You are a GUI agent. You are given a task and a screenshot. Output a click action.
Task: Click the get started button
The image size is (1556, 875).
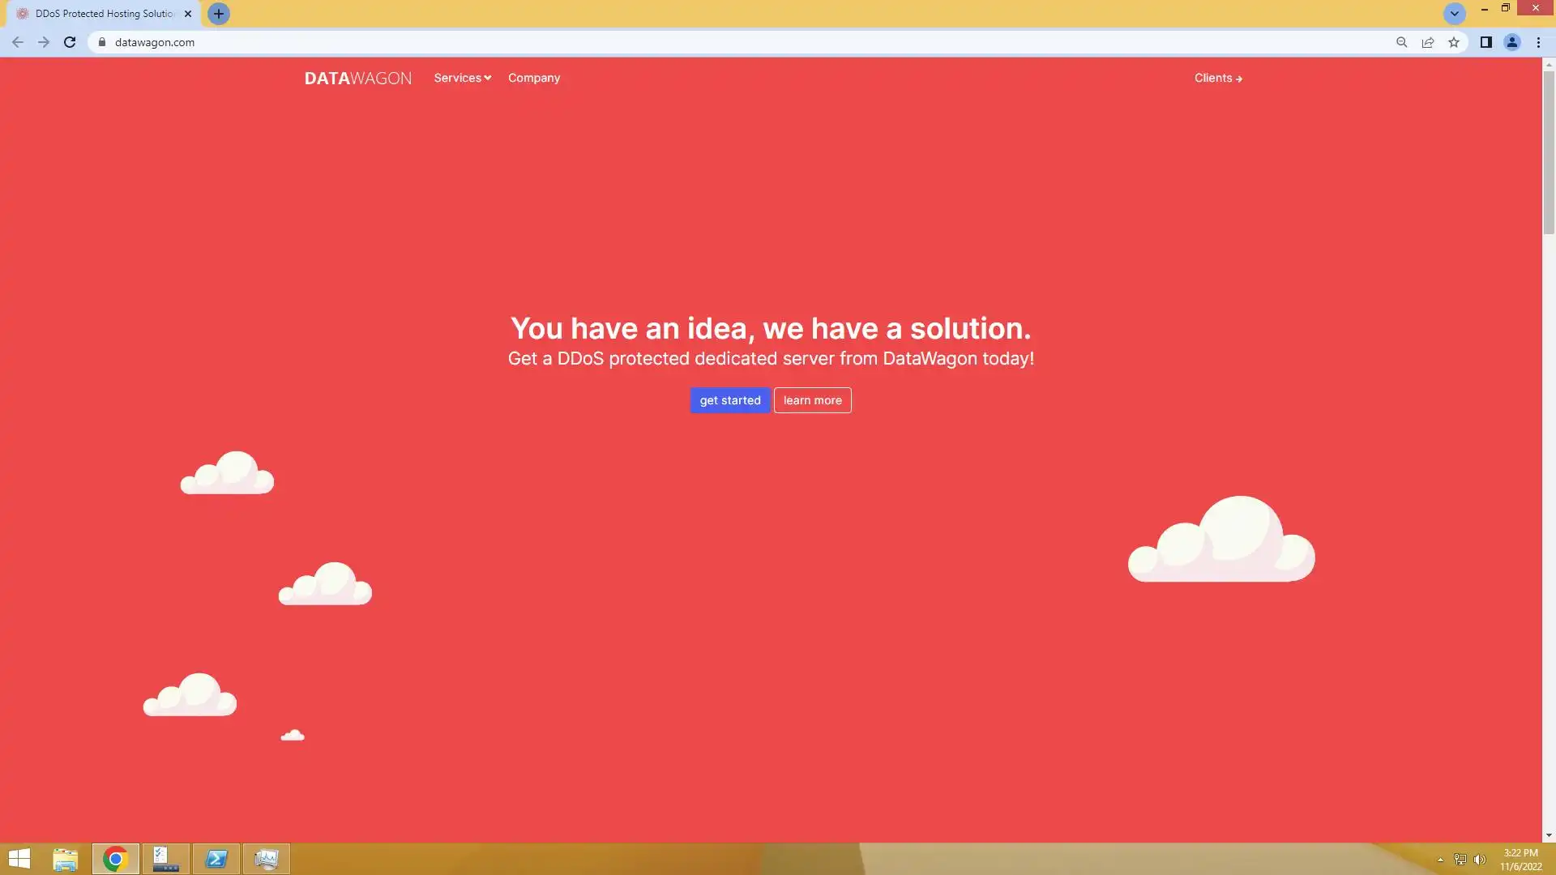pyautogui.click(x=729, y=400)
